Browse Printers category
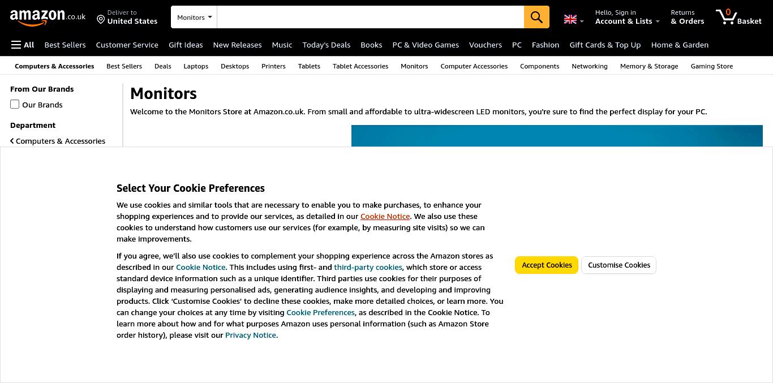 pos(273,66)
